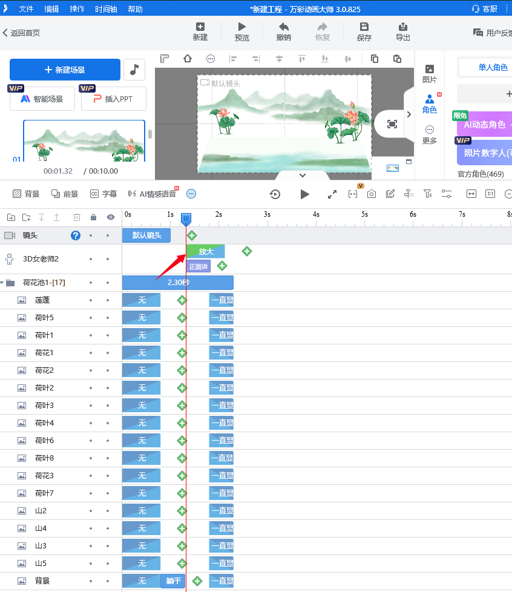Play the timeline animation

point(304,194)
